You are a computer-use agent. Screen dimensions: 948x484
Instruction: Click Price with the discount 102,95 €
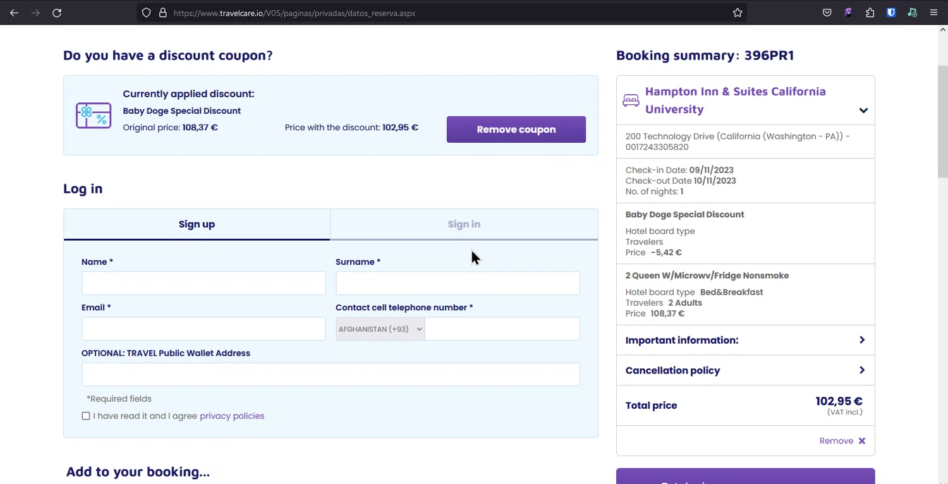351,127
